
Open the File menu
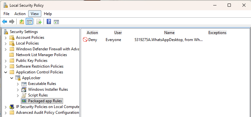[x=6, y=14]
